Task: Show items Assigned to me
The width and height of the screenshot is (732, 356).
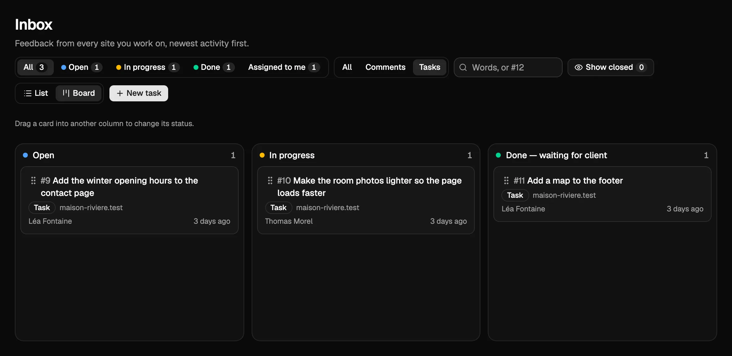Action: pos(284,67)
